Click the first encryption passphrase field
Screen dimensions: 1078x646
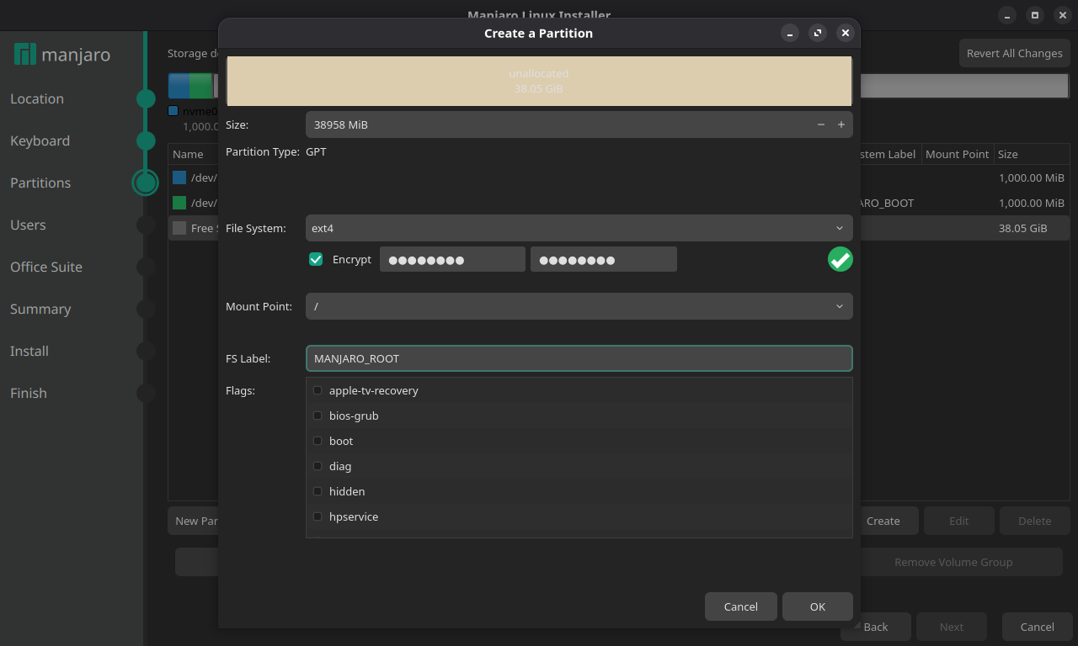point(452,259)
